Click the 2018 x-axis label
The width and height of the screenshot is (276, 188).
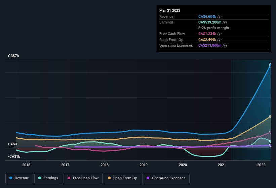[105, 165]
